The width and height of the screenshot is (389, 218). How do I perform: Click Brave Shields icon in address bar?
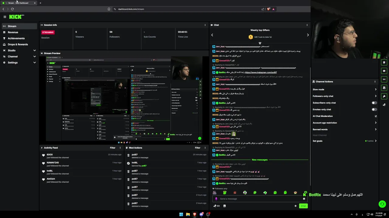[x=268, y=9]
